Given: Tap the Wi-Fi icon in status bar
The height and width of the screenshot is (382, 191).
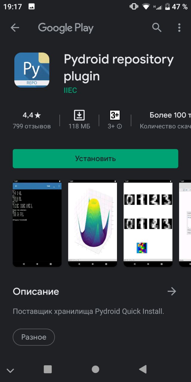Looking at the screenshot, I should point(146,7).
